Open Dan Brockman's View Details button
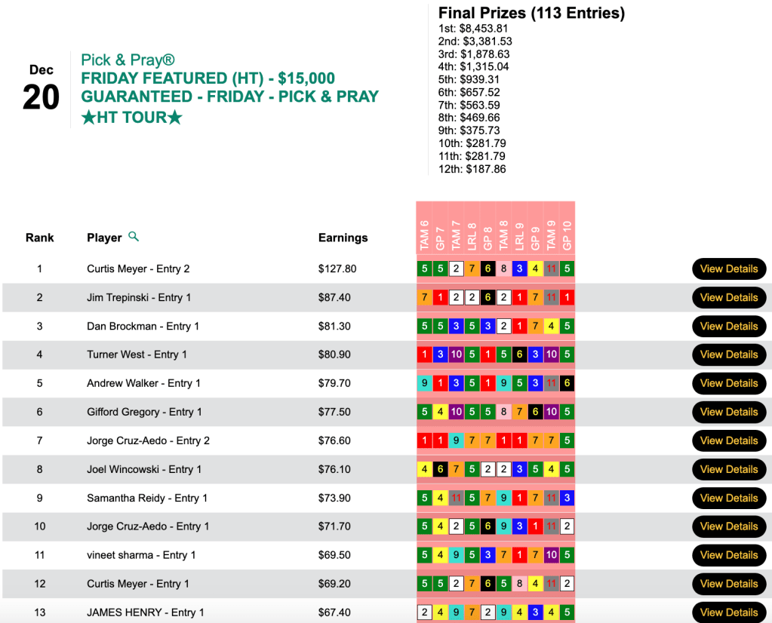Viewport: 772px width, 623px height. click(728, 327)
